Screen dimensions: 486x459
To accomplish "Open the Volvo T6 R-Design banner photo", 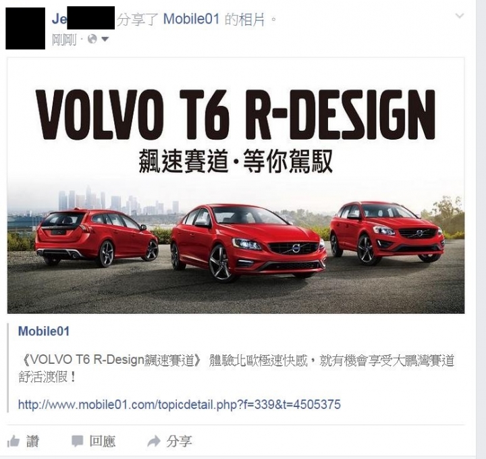I will point(236,186).
